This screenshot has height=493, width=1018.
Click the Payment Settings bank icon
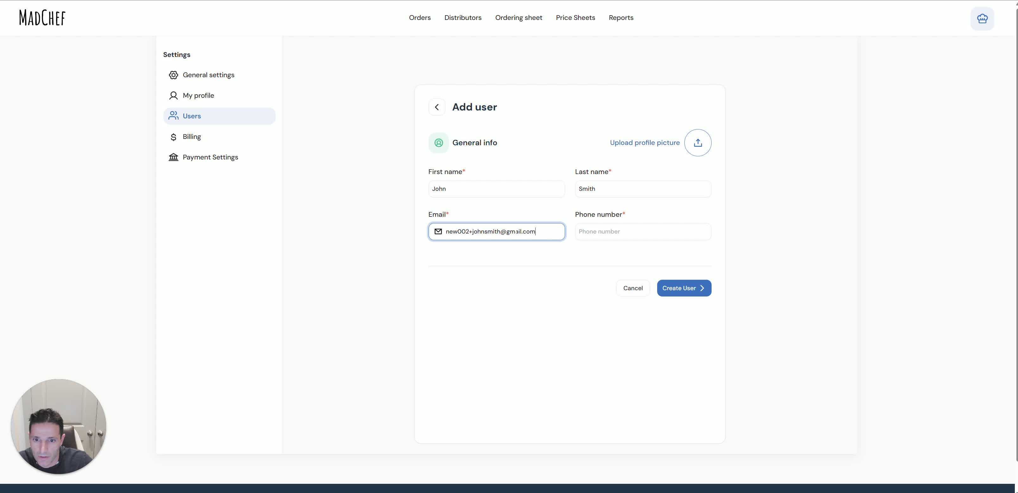pyautogui.click(x=173, y=157)
